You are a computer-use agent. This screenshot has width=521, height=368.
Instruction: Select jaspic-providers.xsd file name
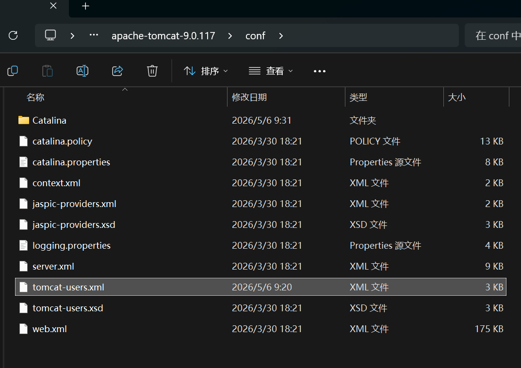(x=74, y=225)
